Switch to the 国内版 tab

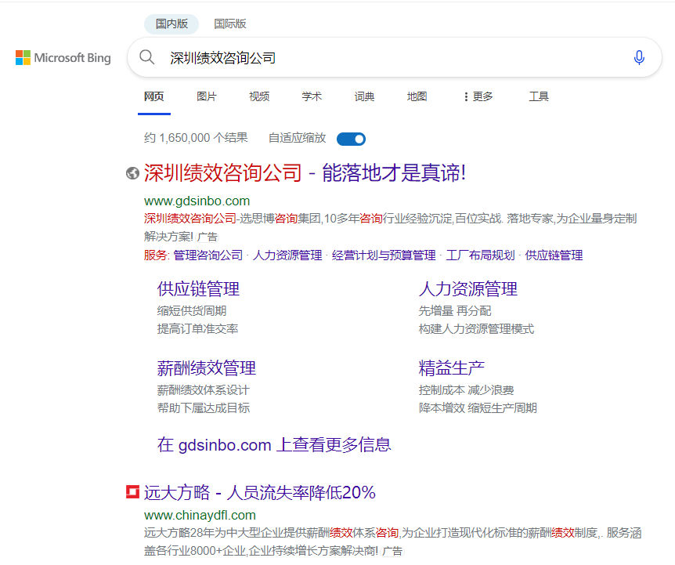171,24
